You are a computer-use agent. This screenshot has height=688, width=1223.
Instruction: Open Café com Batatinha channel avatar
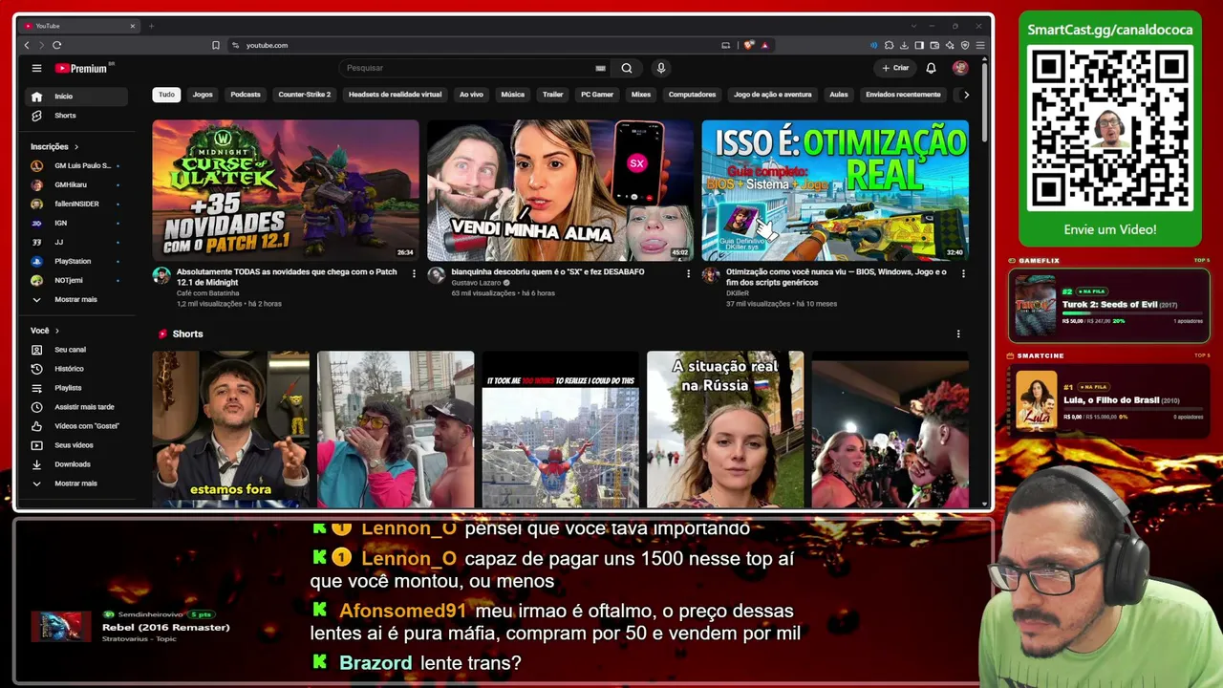click(x=161, y=275)
